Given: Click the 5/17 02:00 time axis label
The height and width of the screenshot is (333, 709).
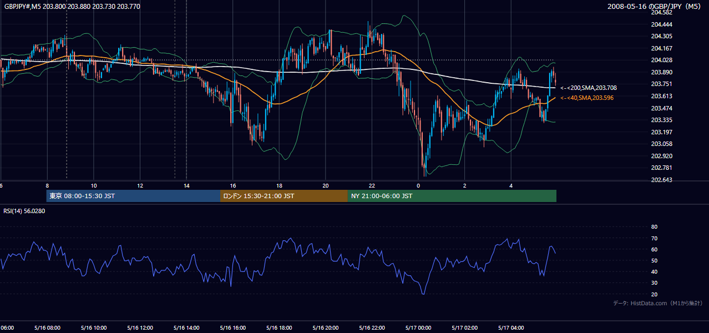Looking at the screenshot, I should click(x=464, y=327).
